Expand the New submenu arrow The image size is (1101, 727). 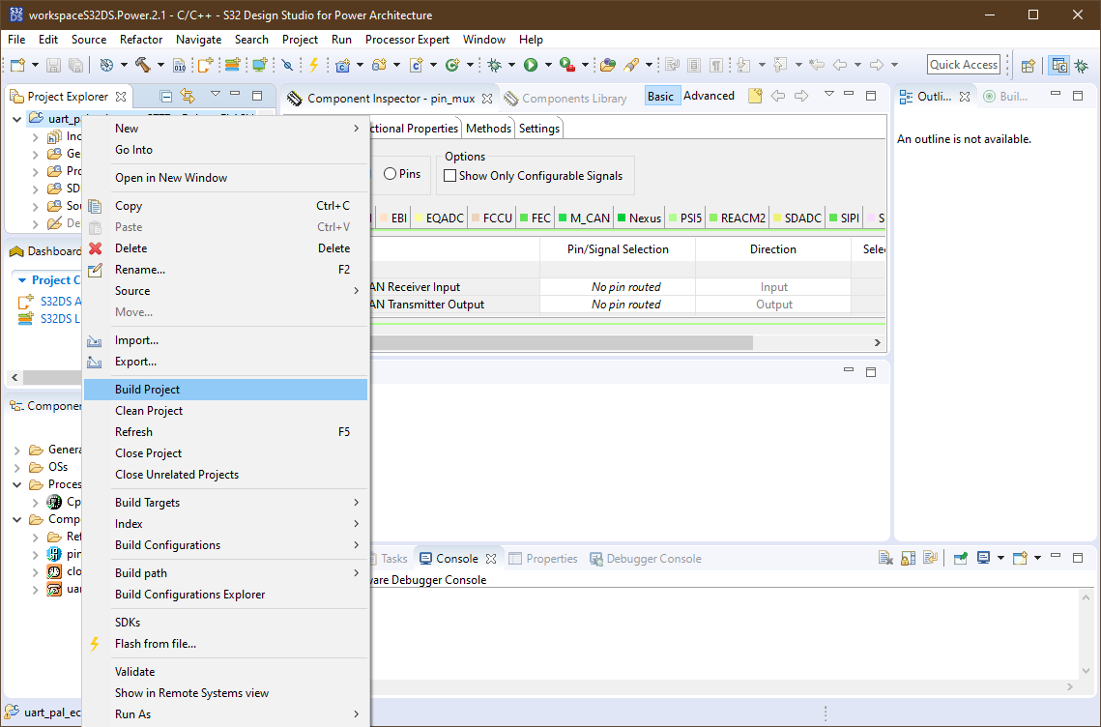pyautogui.click(x=356, y=129)
